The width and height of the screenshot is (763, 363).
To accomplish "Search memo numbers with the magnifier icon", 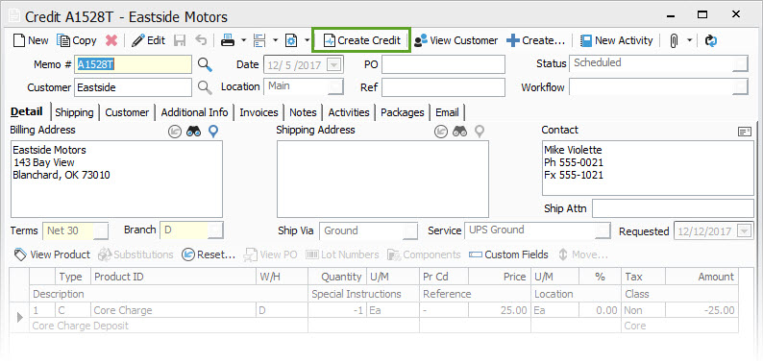I will pos(205,64).
